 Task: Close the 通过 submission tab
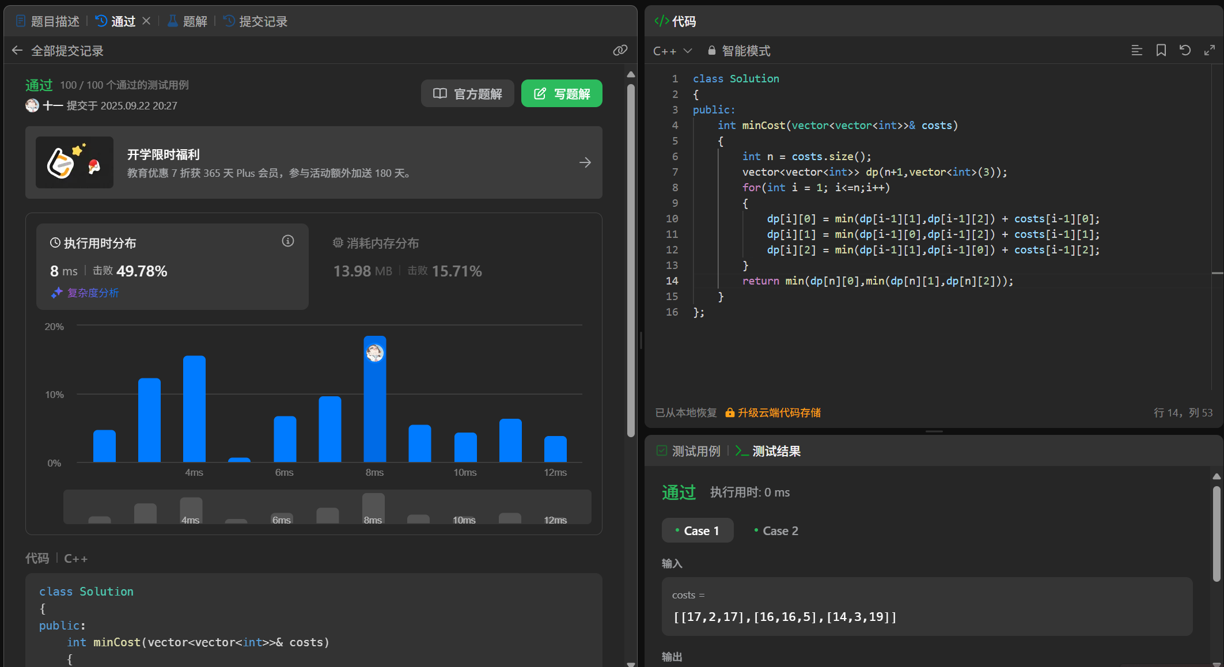point(146,21)
